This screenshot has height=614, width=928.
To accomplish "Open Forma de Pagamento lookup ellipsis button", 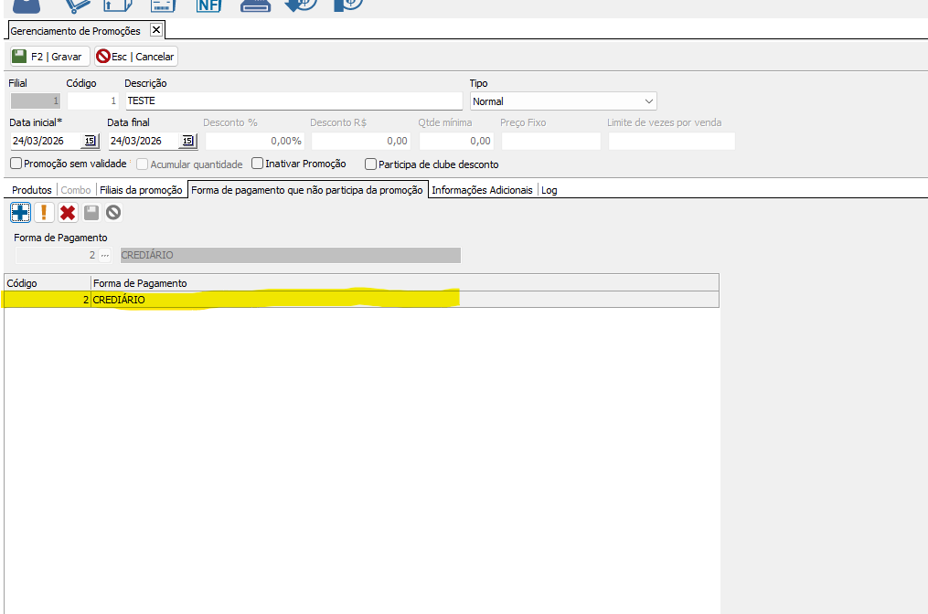I will pos(105,256).
